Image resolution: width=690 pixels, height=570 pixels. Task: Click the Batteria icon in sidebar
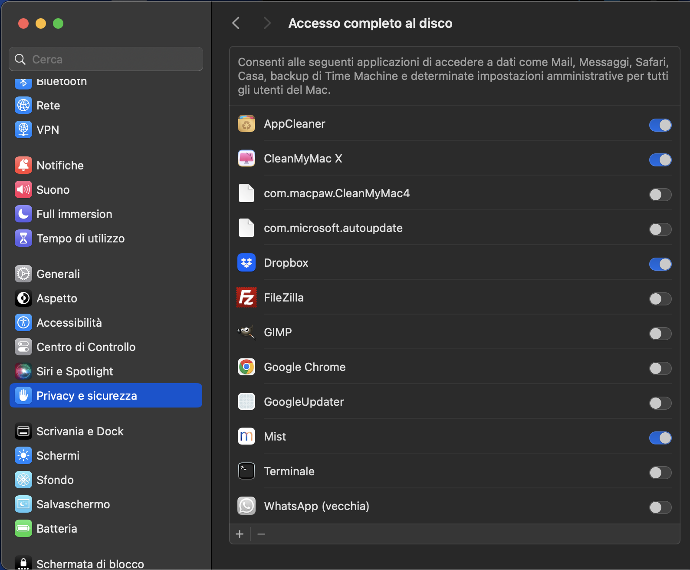pyautogui.click(x=23, y=528)
